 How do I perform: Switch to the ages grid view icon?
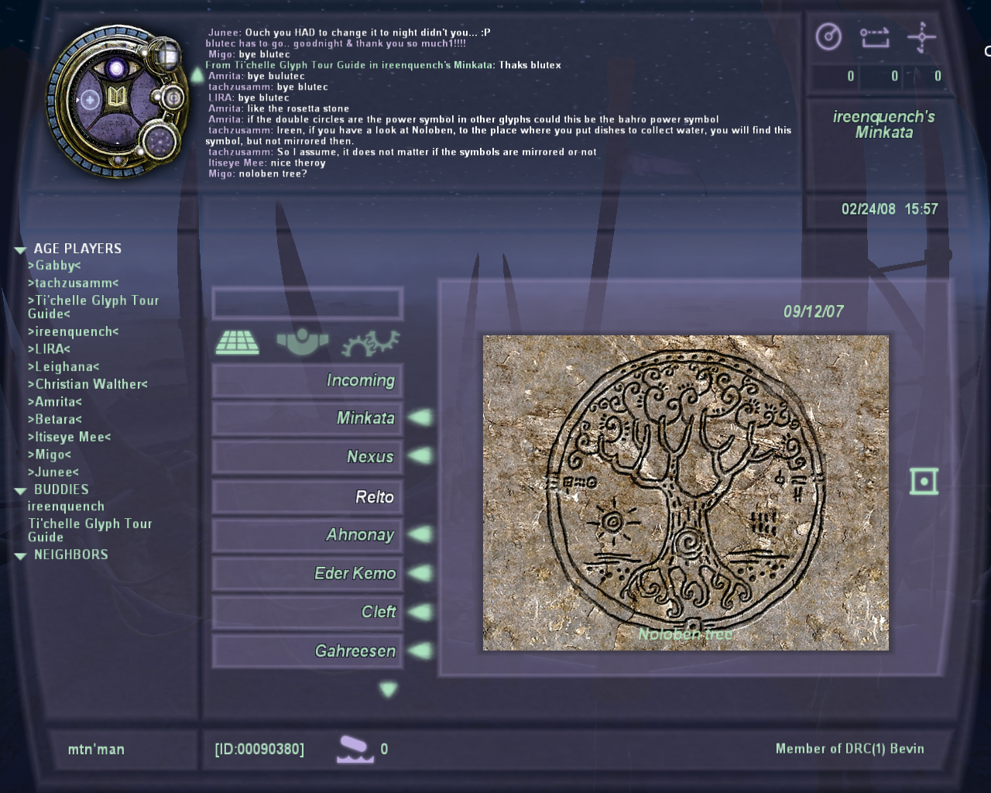tap(238, 342)
